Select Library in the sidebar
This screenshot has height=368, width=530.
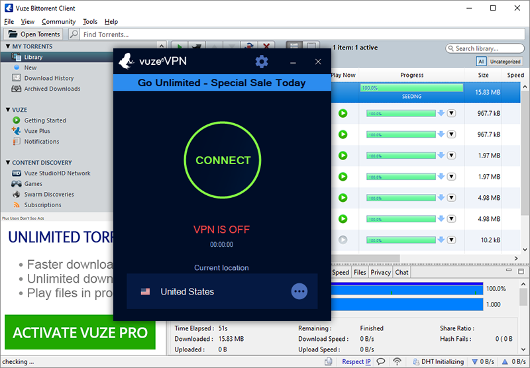coord(57,57)
